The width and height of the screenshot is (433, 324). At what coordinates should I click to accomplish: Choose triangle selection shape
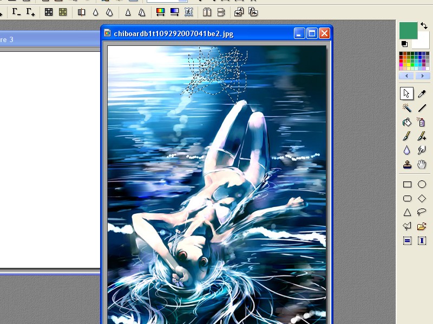click(407, 212)
